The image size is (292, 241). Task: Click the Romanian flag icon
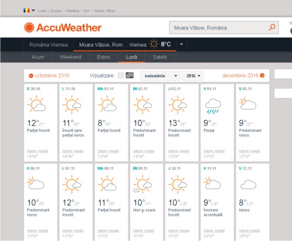pos(26,10)
